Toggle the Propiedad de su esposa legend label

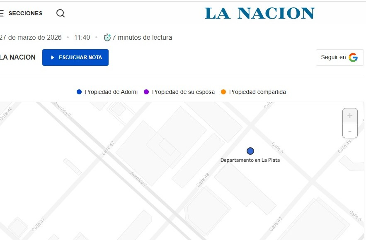(x=183, y=92)
